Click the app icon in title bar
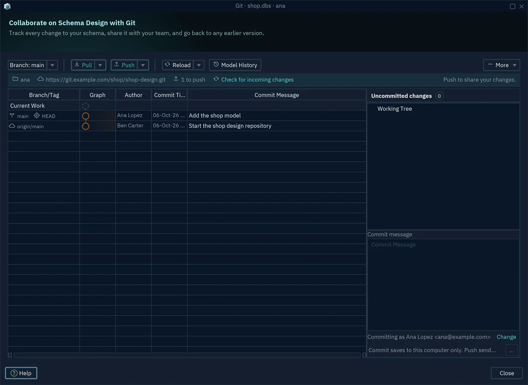The width and height of the screenshot is (528, 385). coord(7,6)
